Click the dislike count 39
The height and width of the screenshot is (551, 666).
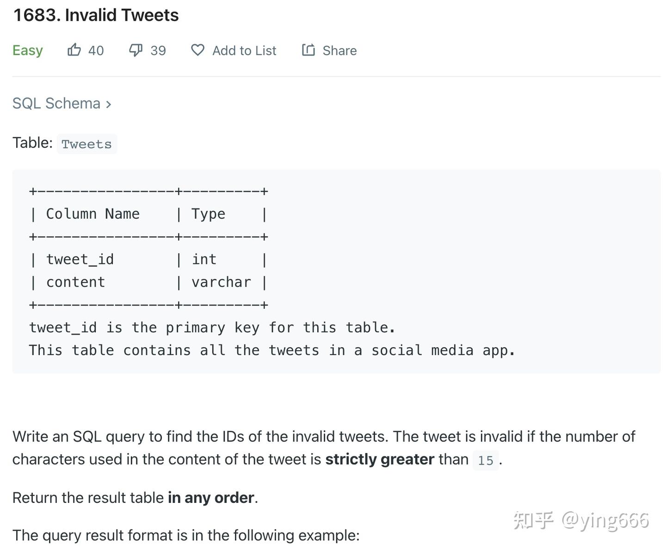pos(158,50)
